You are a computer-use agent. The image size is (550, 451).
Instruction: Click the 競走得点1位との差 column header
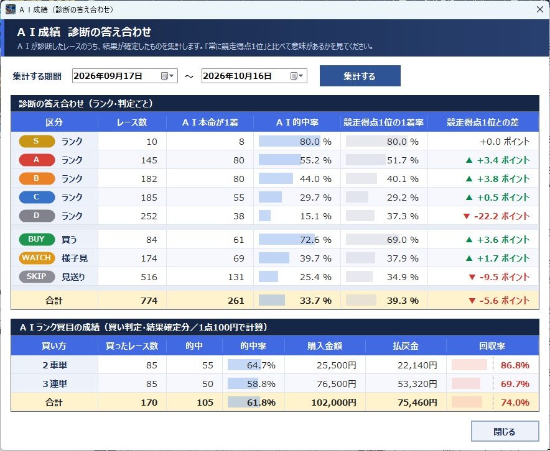[483, 122]
